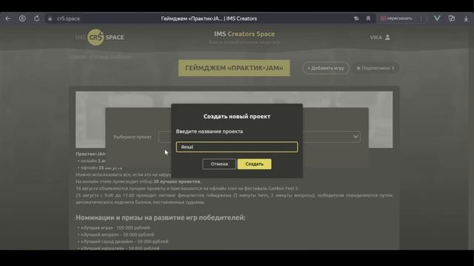Click the padlock site security icon

pos(50,18)
